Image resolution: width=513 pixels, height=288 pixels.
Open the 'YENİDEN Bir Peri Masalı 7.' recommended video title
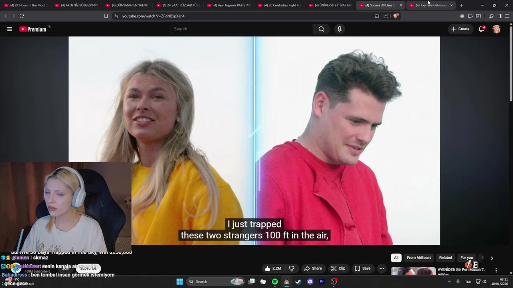(461, 272)
